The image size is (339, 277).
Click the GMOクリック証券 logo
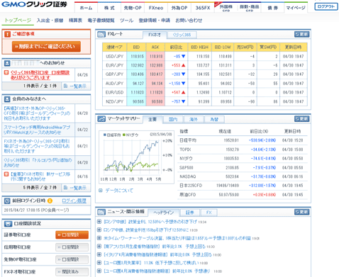click(35, 4)
